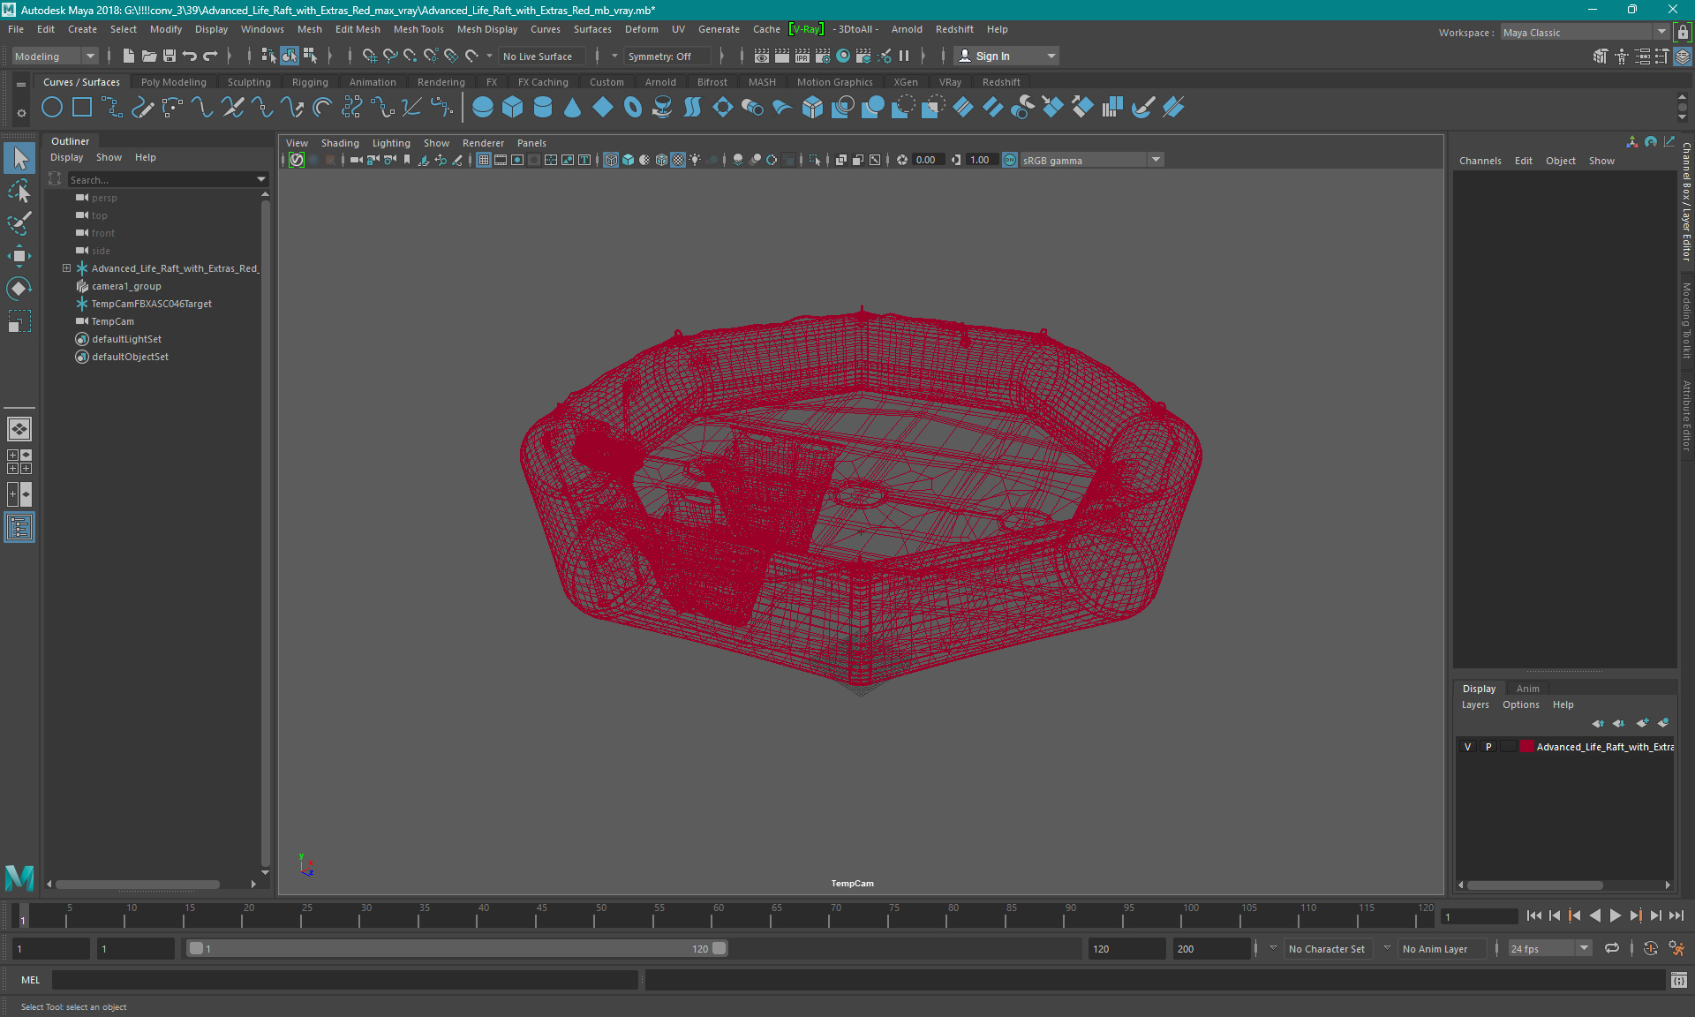Click the new scene icon
The image size is (1695, 1017).
coord(129,56)
